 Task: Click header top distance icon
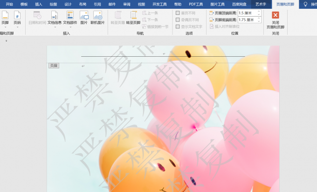[212, 13]
